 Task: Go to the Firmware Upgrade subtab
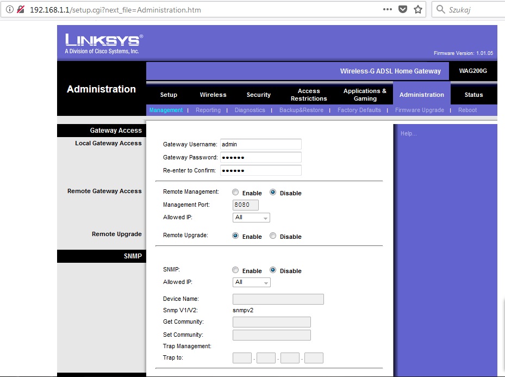[x=420, y=110]
